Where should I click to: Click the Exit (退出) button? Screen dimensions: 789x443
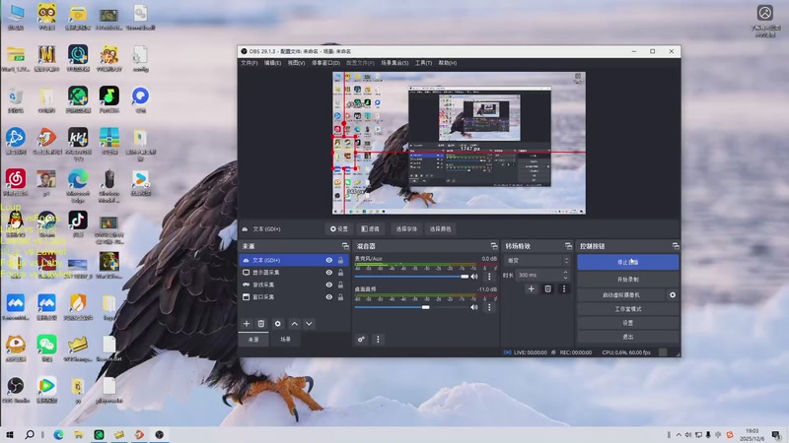pos(627,337)
